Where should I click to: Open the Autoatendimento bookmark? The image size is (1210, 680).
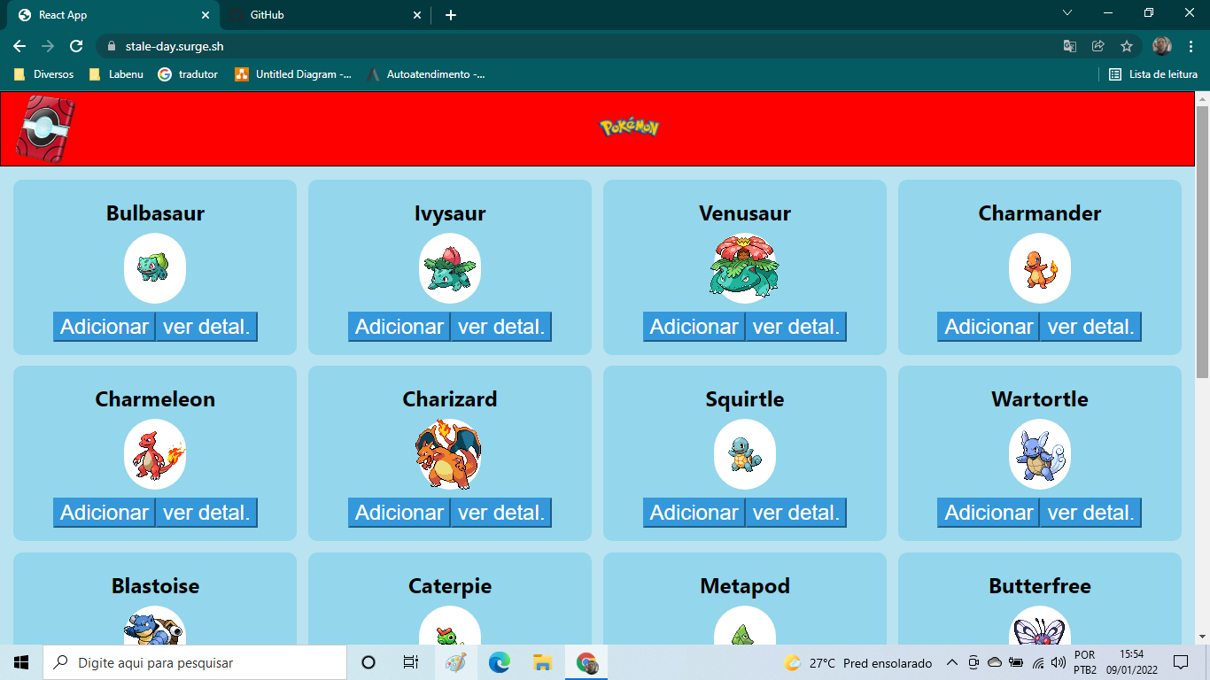point(425,74)
